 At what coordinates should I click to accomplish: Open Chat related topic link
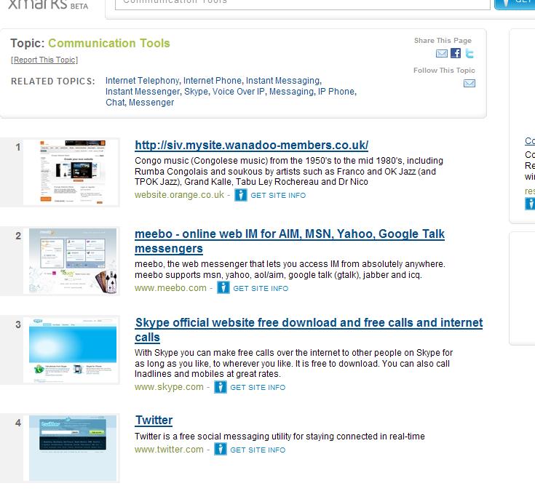coord(115,103)
